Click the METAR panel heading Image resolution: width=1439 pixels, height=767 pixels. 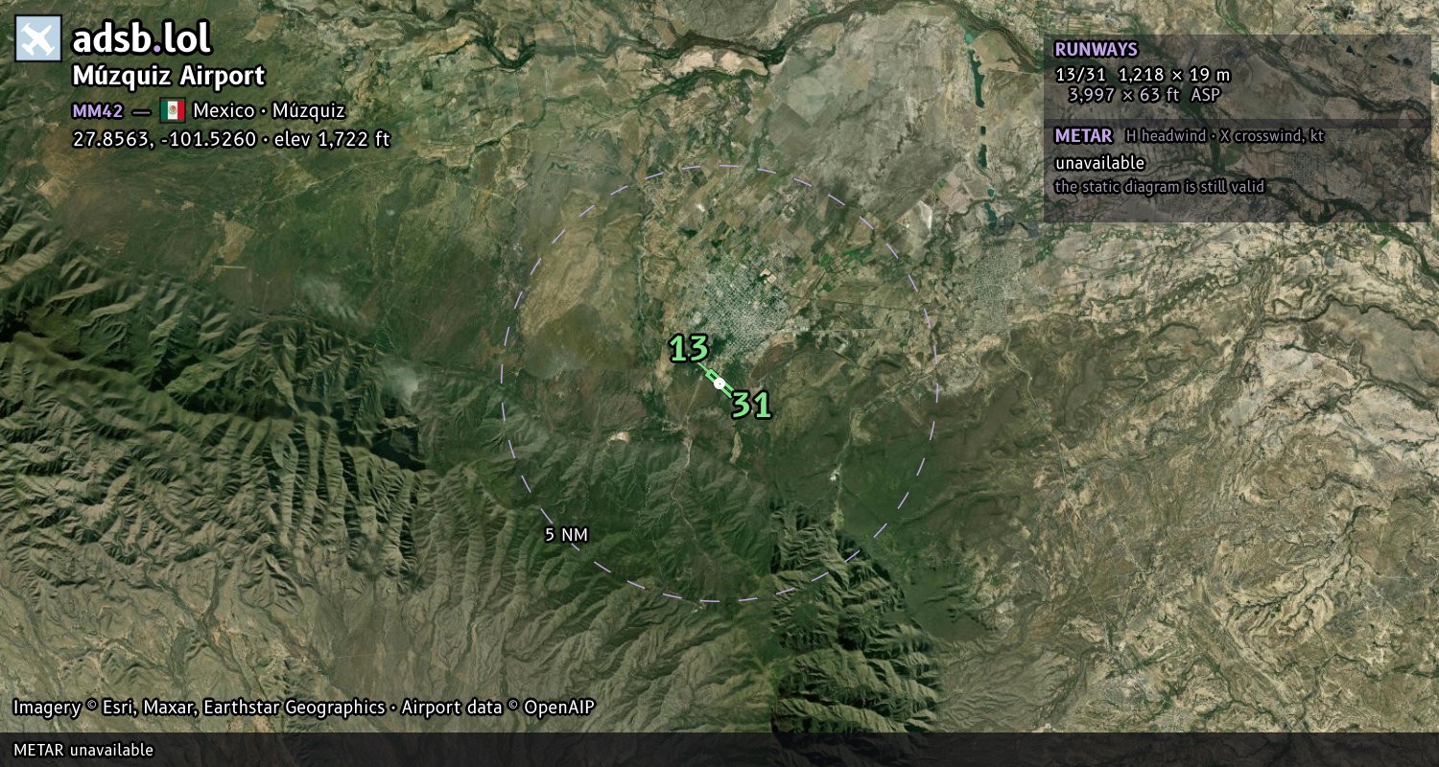pos(1083,136)
